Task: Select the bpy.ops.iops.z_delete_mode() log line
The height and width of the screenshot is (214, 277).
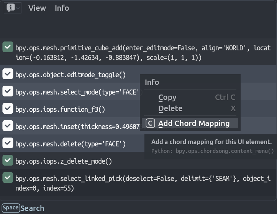Action: click(x=64, y=161)
